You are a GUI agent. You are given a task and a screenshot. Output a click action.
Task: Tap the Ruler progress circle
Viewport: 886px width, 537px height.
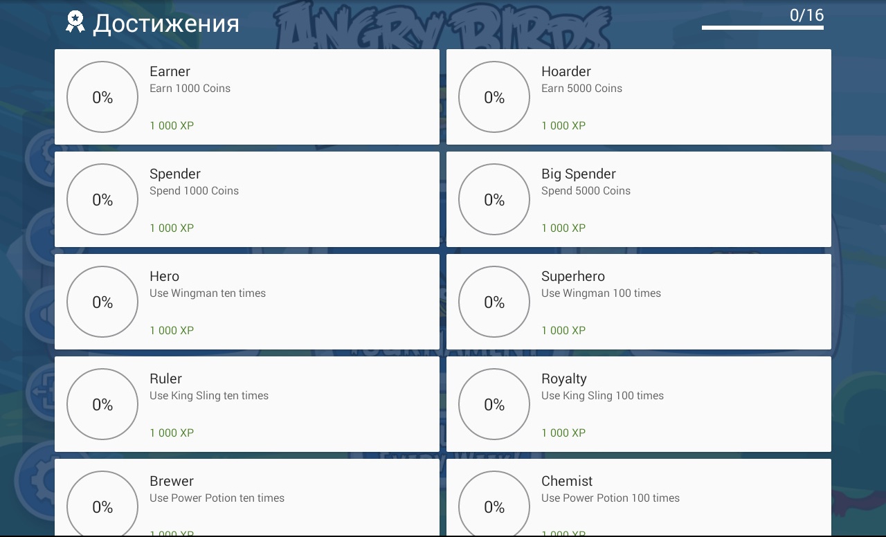(102, 404)
